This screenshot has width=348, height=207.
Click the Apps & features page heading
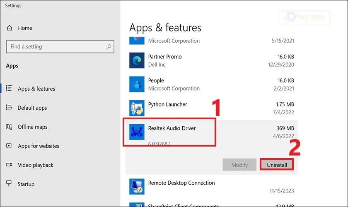coord(165,28)
